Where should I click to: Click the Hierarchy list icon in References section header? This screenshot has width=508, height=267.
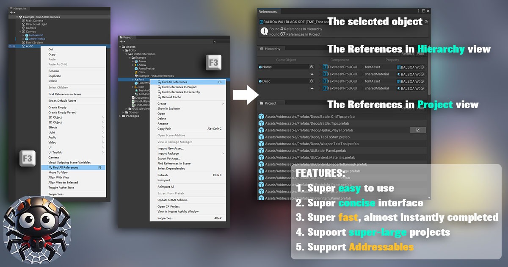click(261, 49)
